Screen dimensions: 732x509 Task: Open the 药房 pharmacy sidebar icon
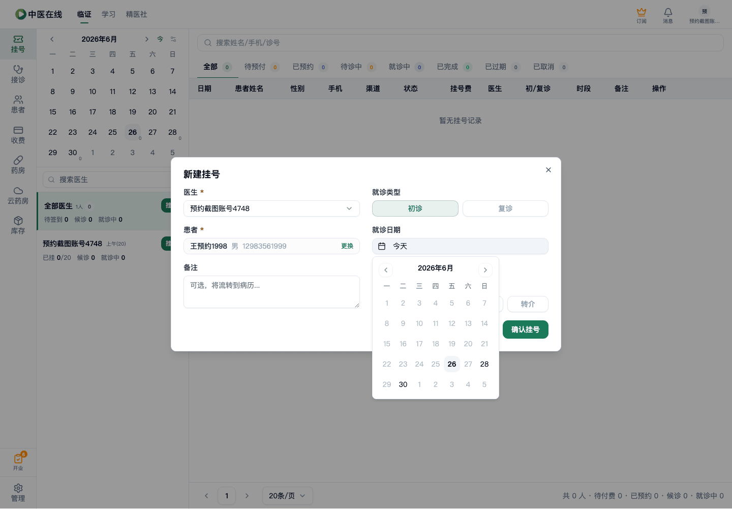(18, 165)
